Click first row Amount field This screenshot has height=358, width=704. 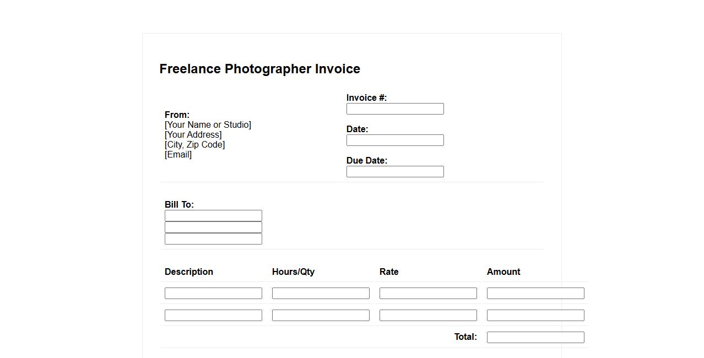pos(535,294)
